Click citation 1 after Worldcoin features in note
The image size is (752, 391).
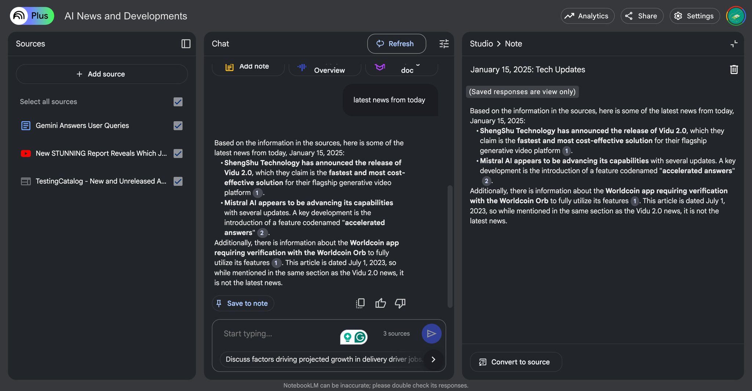(x=634, y=201)
